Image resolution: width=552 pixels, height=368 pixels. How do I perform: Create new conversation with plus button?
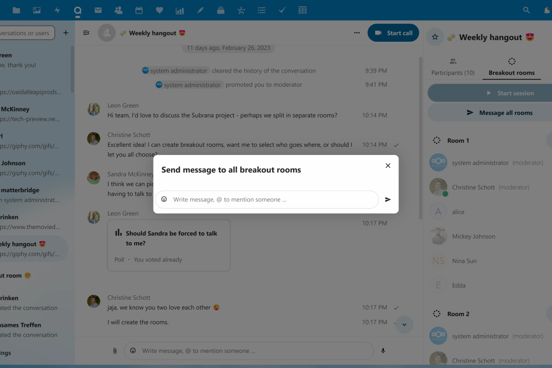66,33
